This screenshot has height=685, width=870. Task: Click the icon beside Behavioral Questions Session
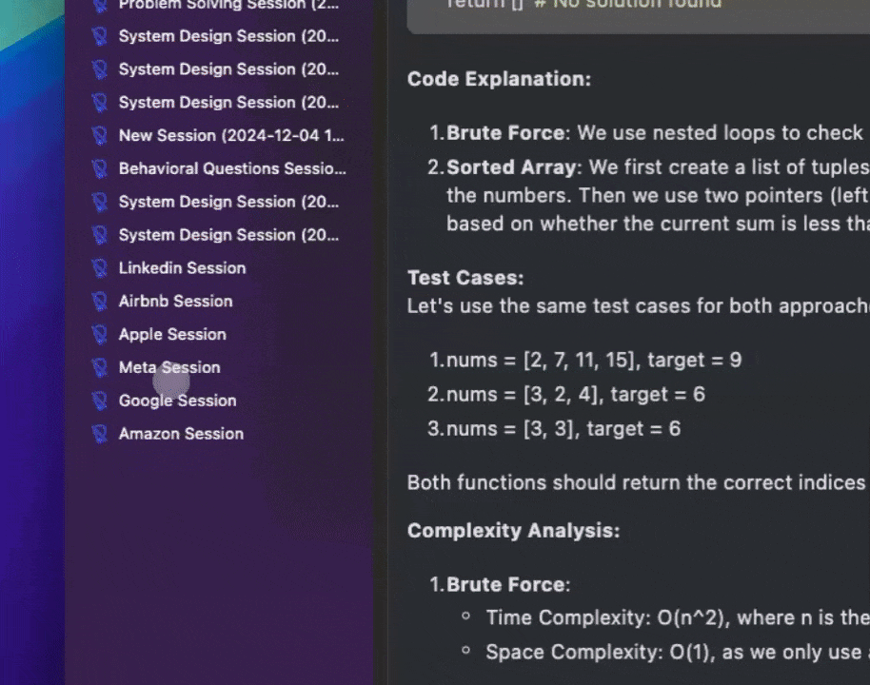pyautogui.click(x=100, y=168)
